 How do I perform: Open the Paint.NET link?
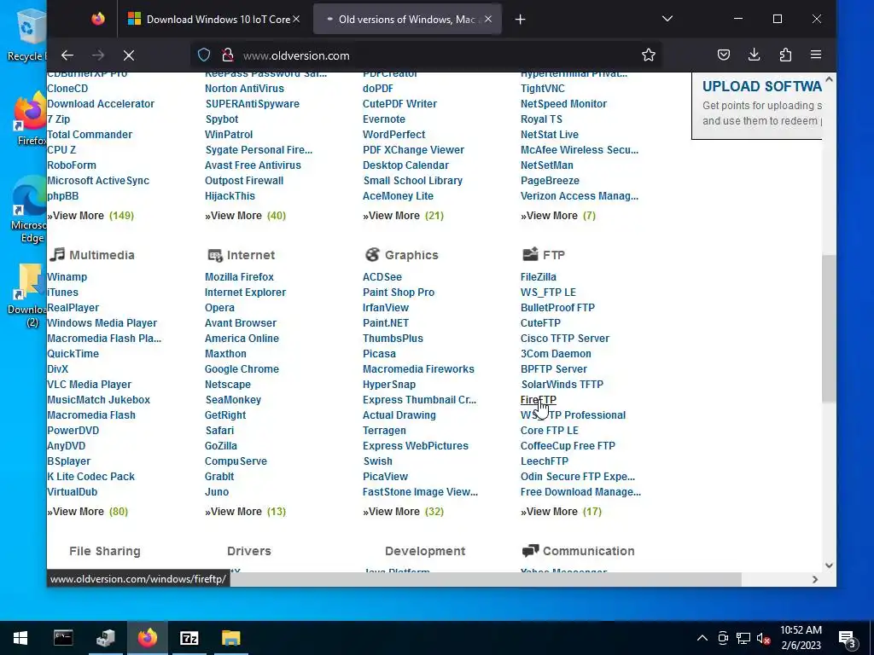[x=386, y=323]
